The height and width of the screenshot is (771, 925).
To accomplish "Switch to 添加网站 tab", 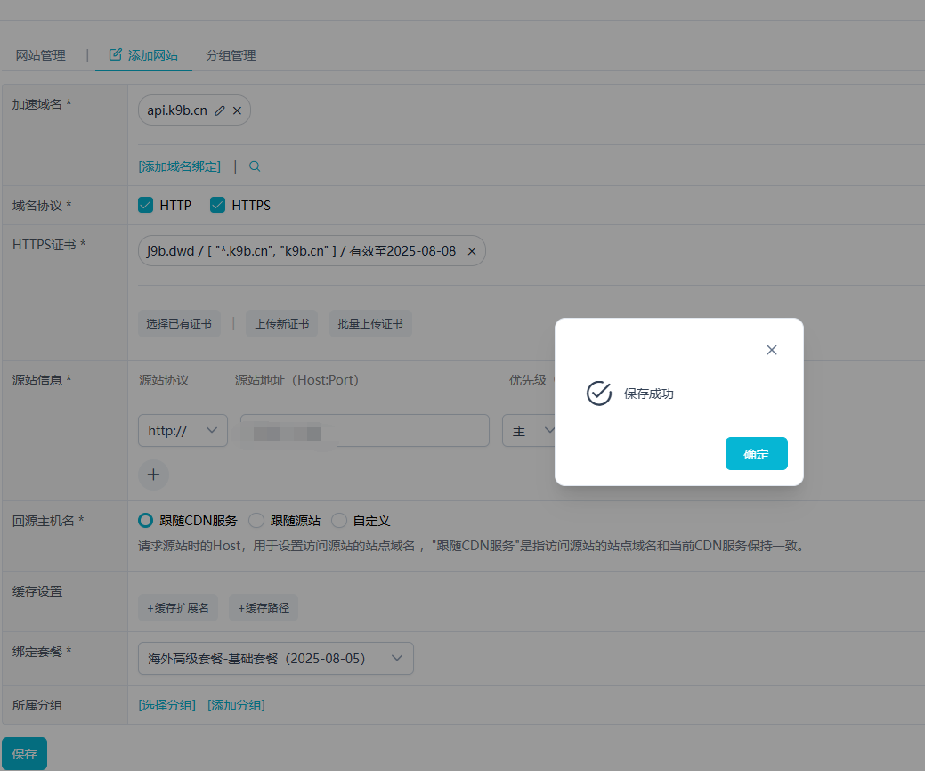I will 143,55.
